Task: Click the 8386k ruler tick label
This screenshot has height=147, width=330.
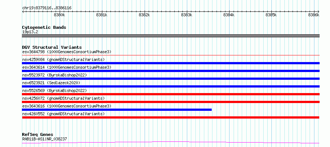Action: [x=314, y=15]
